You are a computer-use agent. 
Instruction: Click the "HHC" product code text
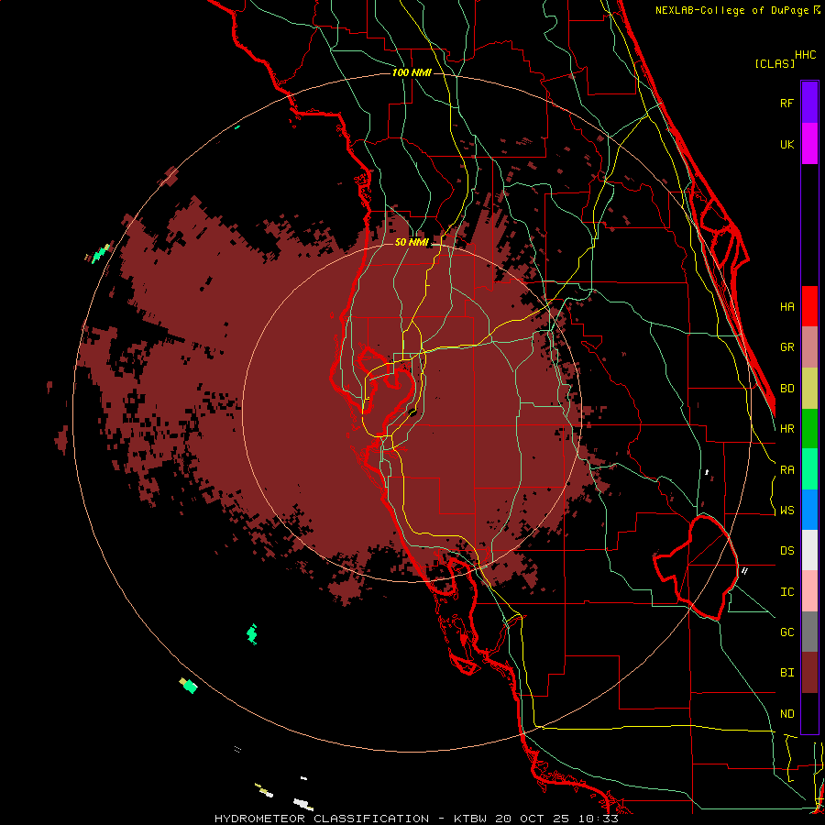pyautogui.click(x=805, y=55)
